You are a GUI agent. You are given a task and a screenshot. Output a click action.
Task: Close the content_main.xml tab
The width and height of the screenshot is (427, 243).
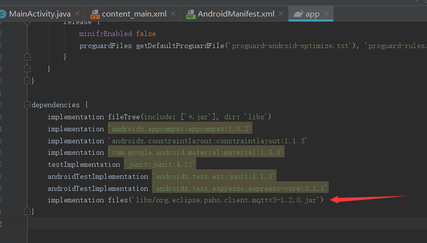[173, 14]
